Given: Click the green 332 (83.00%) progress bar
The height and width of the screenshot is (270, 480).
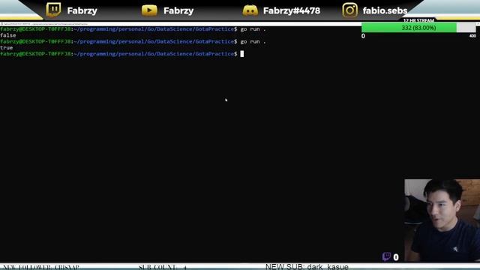Looking at the screenshot, I should [418, 28].
